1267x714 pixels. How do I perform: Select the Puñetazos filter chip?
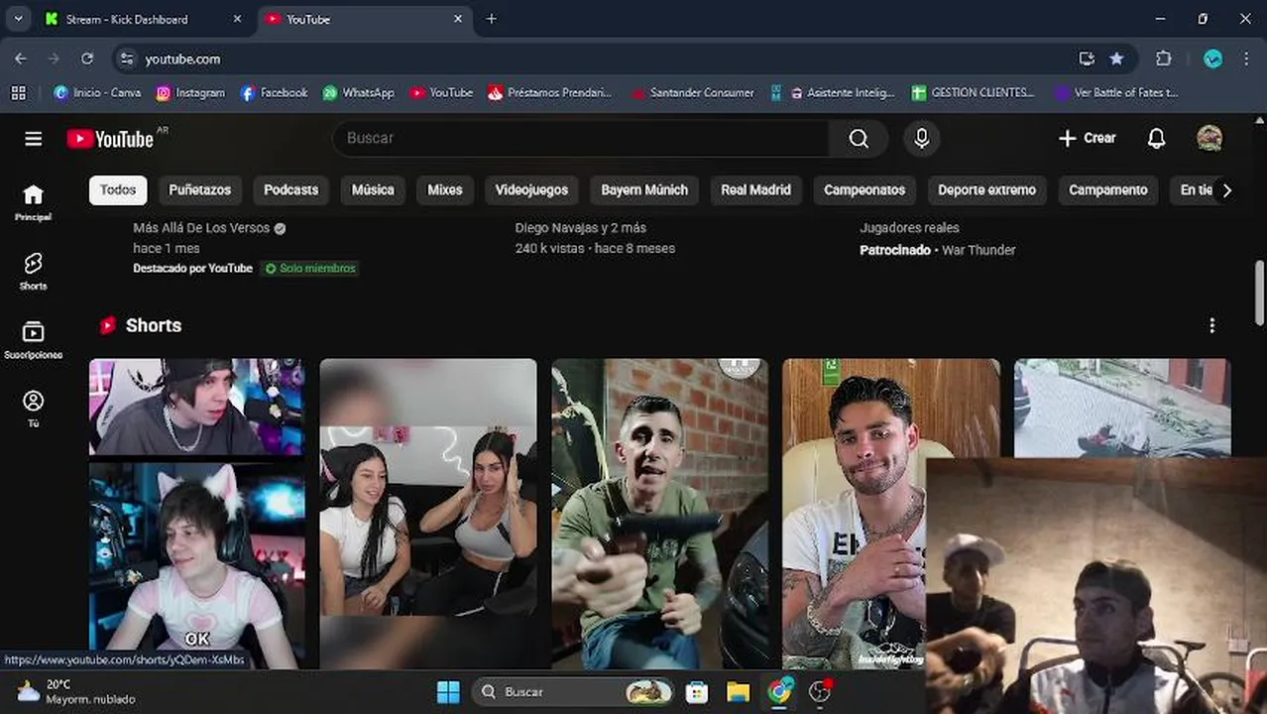(199, 190)
